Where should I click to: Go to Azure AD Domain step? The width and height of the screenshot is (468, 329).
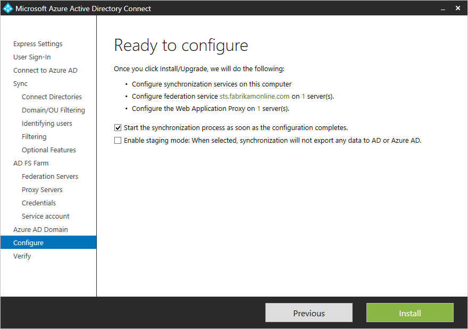coord(40,230)
